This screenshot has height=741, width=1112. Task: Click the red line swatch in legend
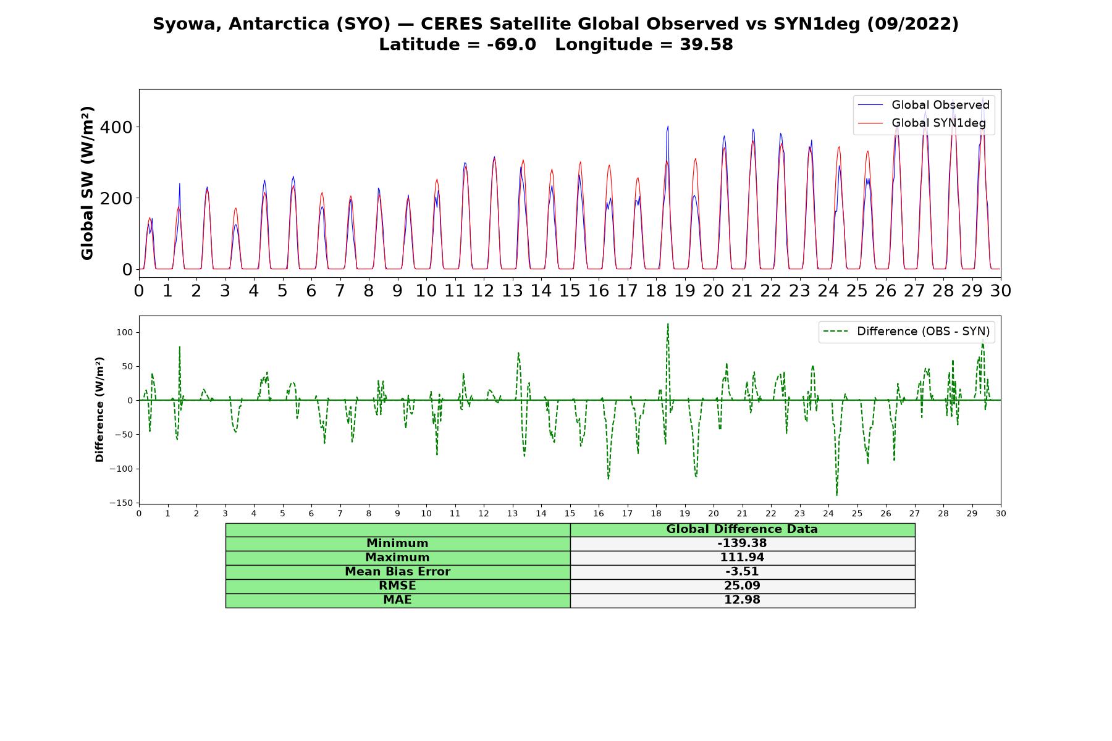pos(870,124)
